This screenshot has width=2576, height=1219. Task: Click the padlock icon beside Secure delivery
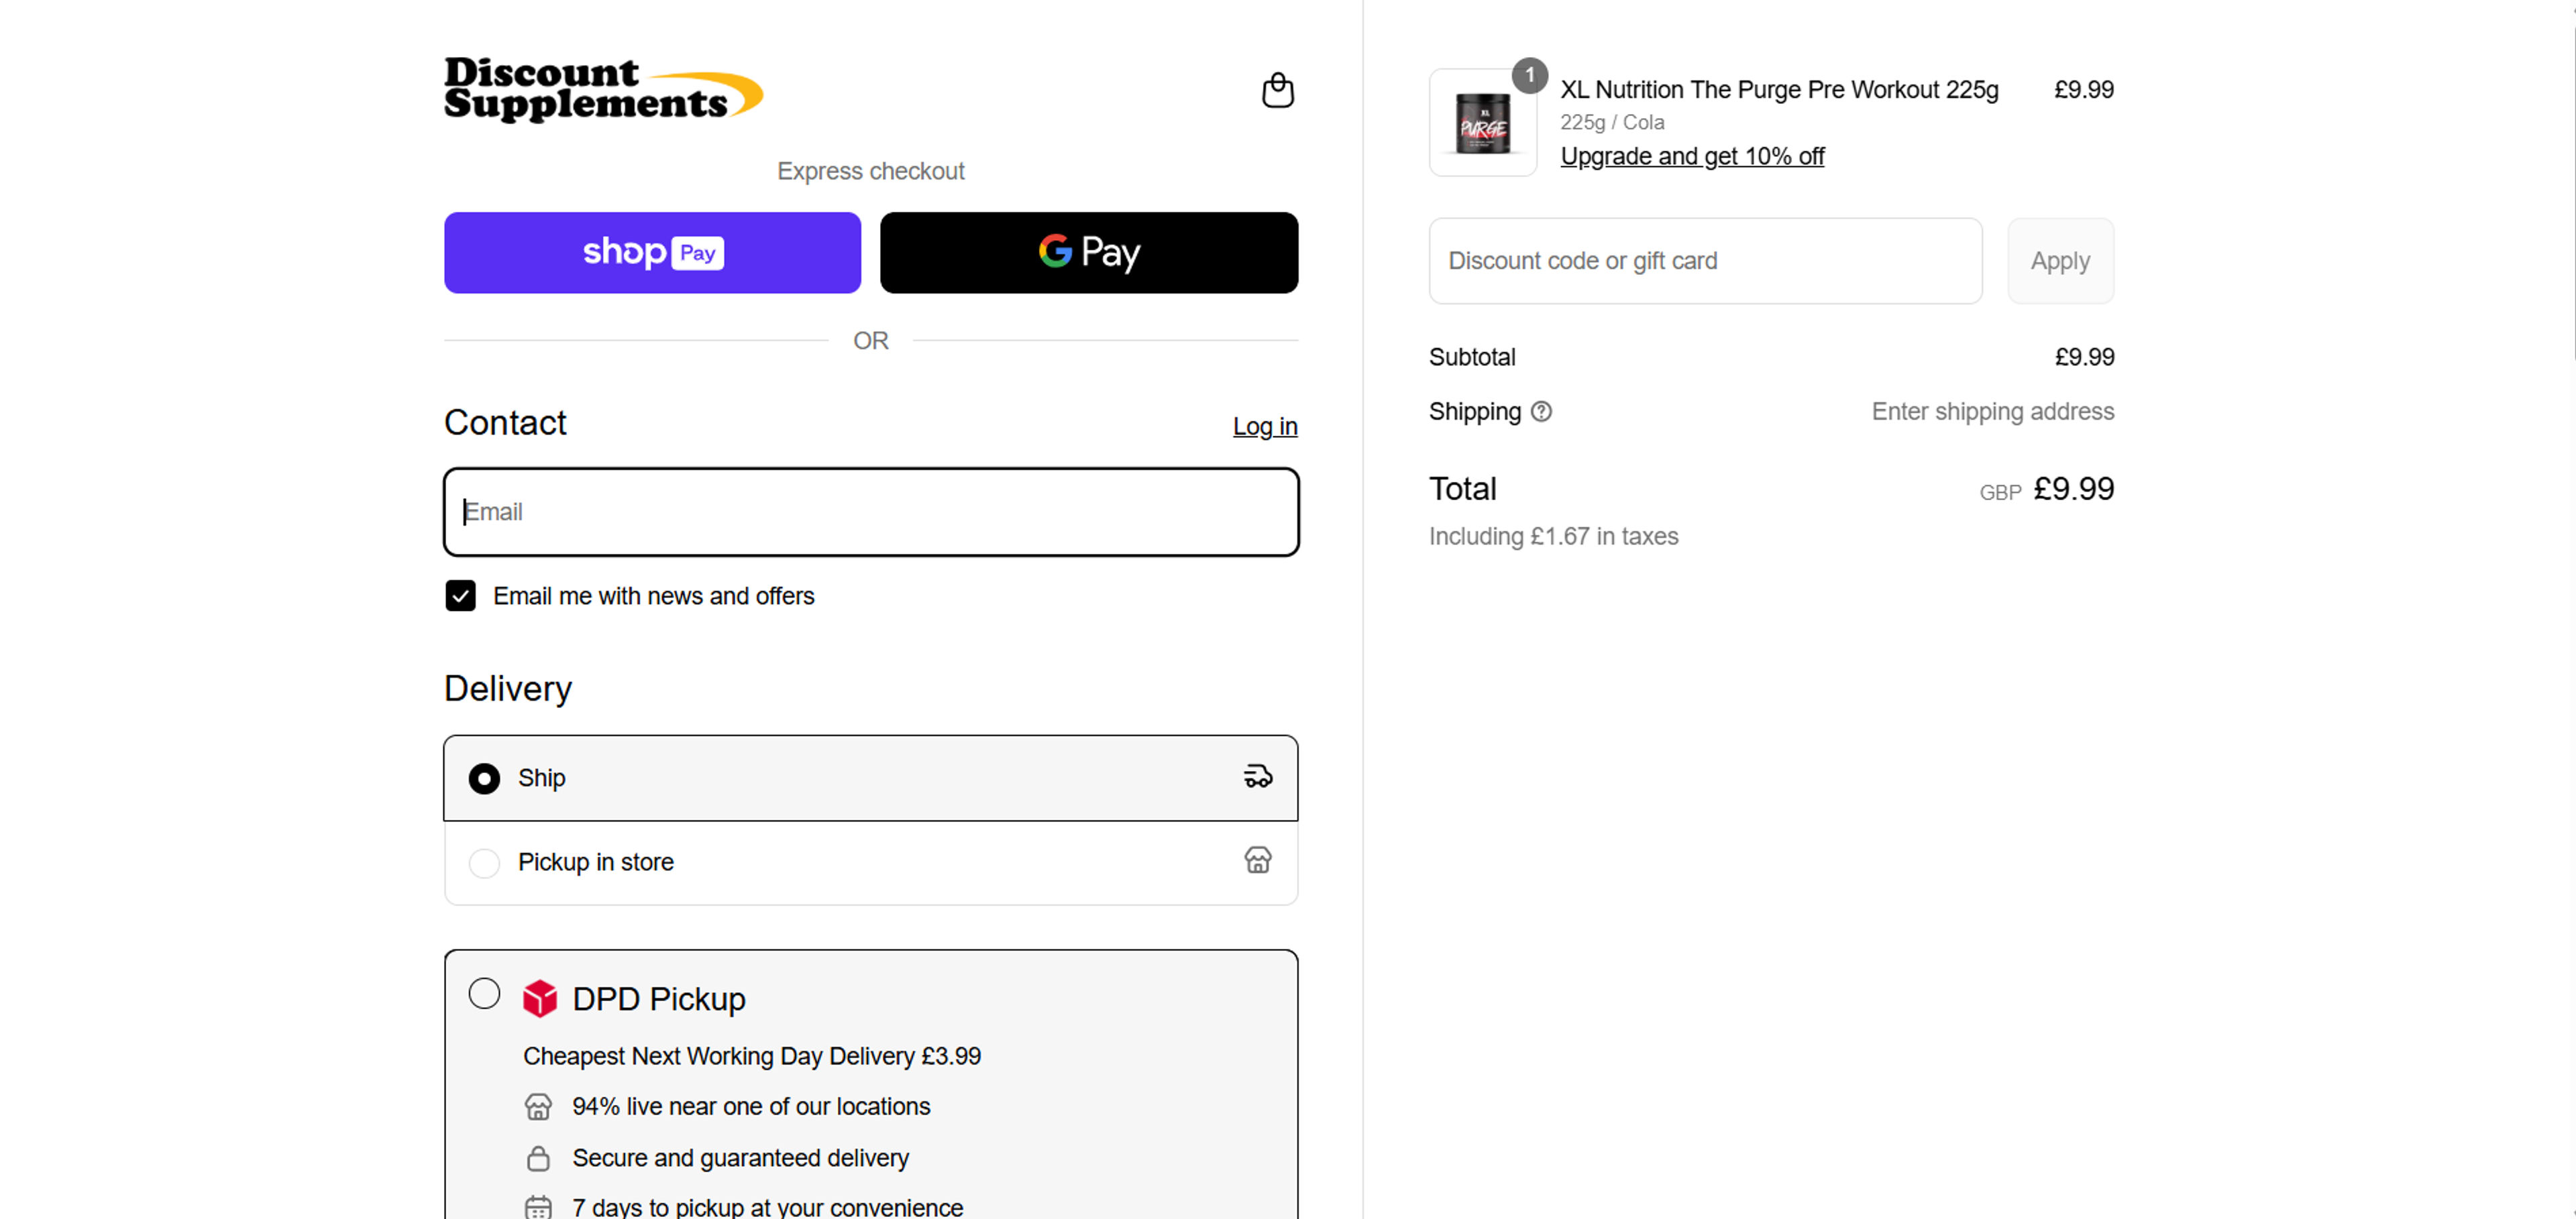tap(538, 1158)
